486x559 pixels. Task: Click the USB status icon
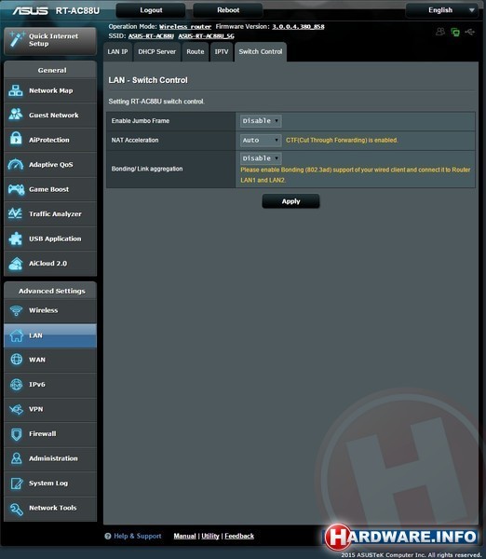pos(470,32)
